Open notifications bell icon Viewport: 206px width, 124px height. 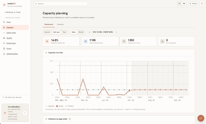pos(202,4)
